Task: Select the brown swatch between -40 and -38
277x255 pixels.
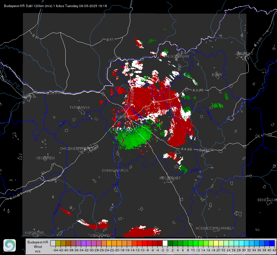Action: point(68,243)
